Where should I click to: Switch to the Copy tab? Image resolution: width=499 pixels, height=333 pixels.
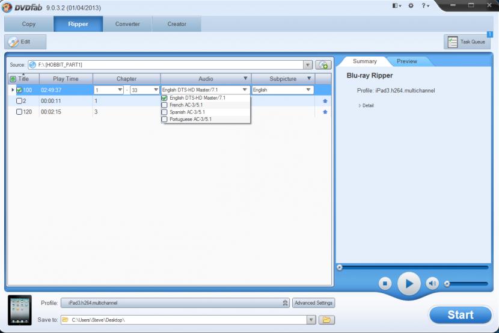pyautogui.click(x=29, y=24)
